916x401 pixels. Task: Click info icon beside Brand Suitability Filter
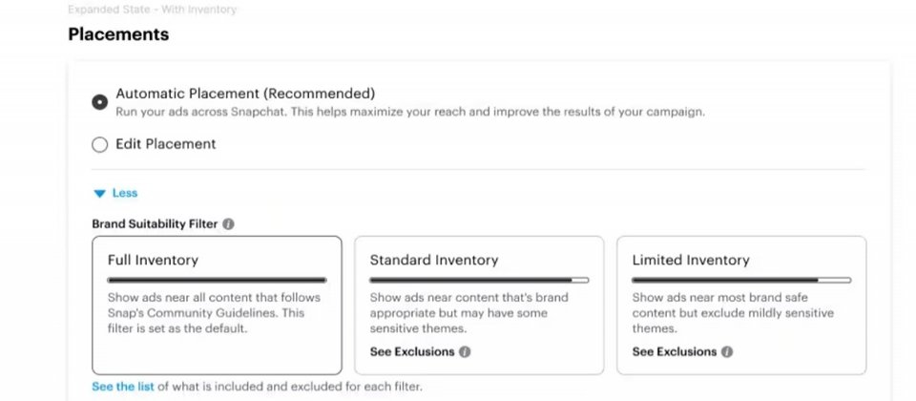tap(228, 223)
